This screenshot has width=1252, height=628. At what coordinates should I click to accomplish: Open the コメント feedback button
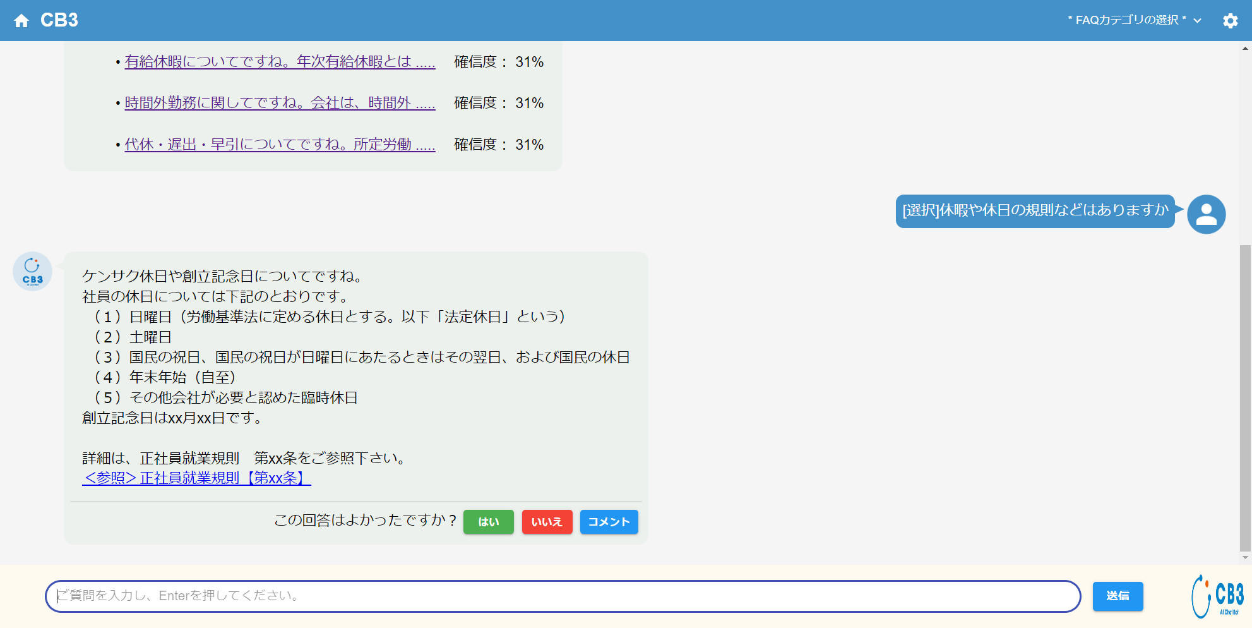pyautogui.click(x=609, y=522)
